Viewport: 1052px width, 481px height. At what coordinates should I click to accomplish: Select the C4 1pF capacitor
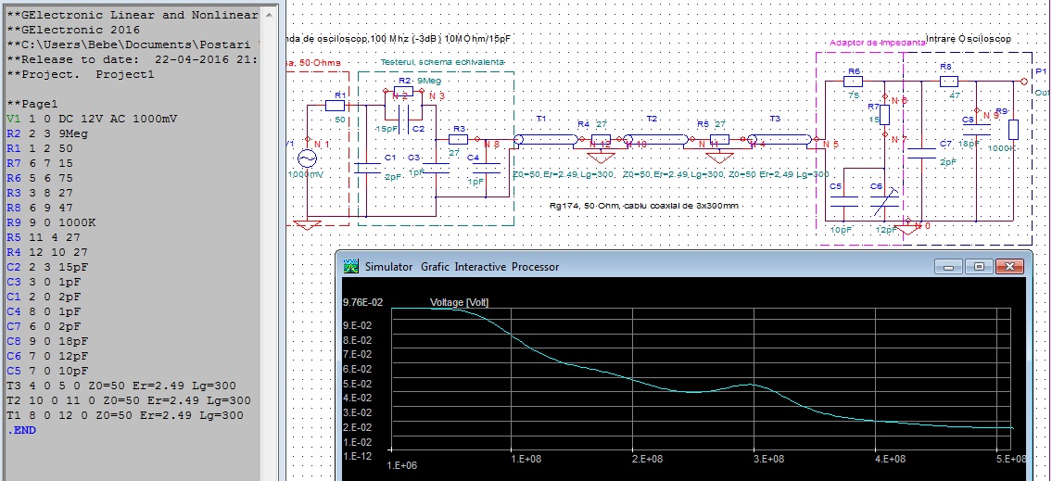tap(487, 167)
